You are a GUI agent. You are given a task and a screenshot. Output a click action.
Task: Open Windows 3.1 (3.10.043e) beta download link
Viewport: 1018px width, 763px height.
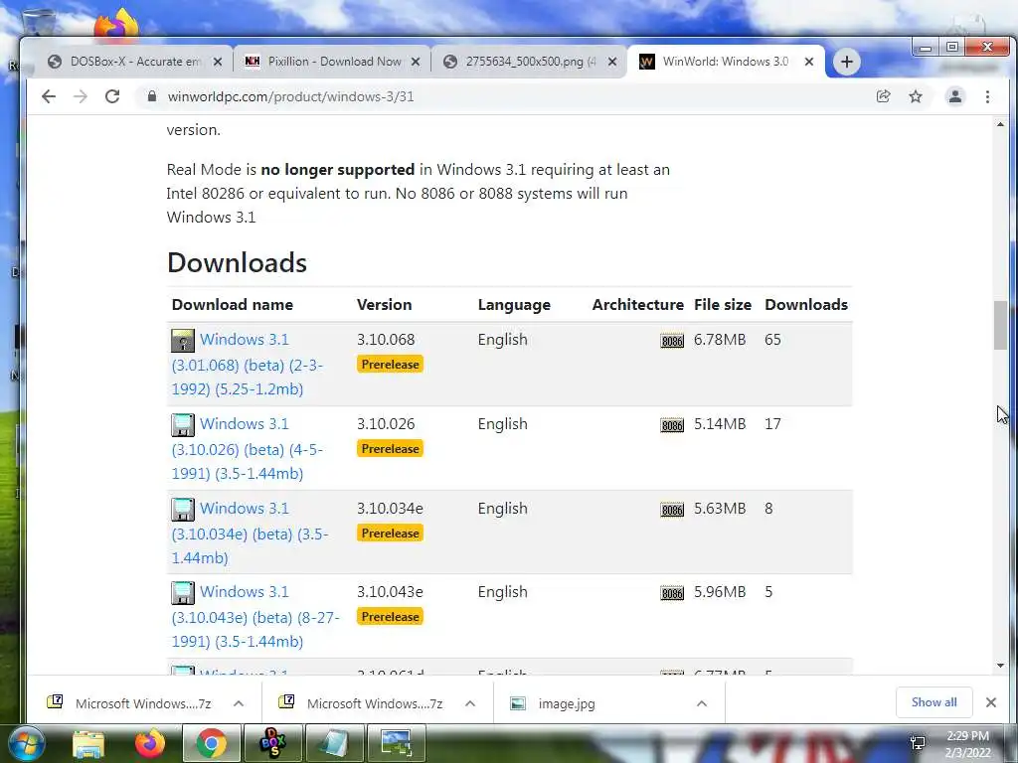tap(255, 616)
